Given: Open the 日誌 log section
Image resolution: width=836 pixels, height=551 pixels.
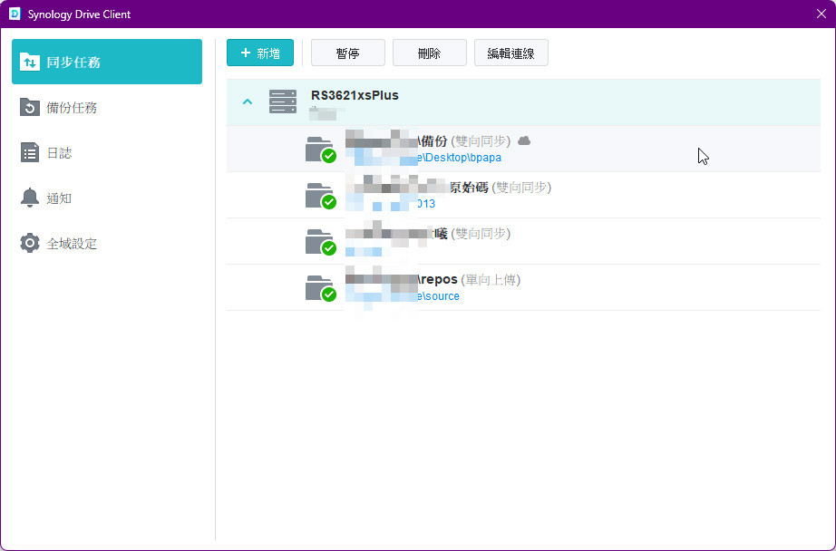Looking at the screenshot, I should (x=107, y=153).
